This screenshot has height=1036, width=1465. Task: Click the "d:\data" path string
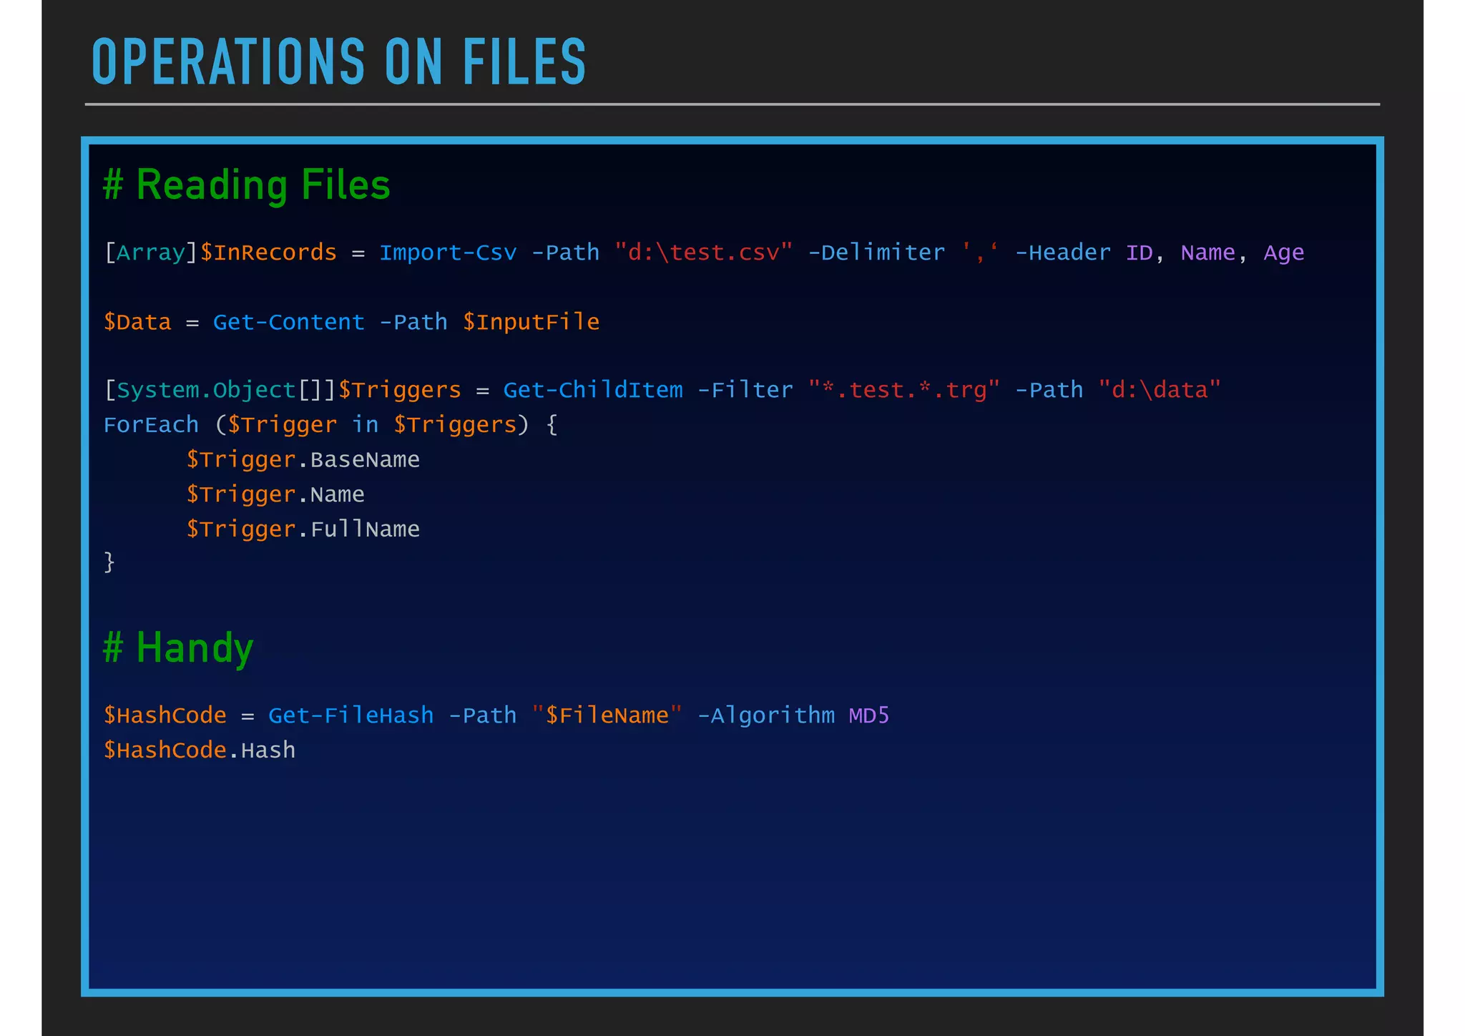[x=1160, y=390]
